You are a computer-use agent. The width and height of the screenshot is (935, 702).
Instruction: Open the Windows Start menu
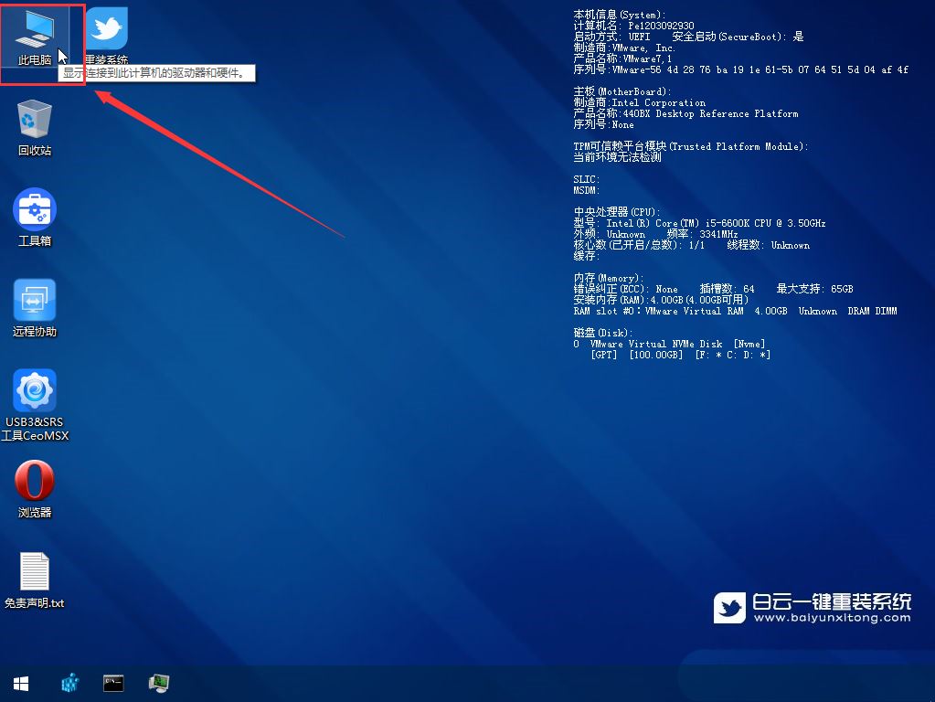(20, 683)
